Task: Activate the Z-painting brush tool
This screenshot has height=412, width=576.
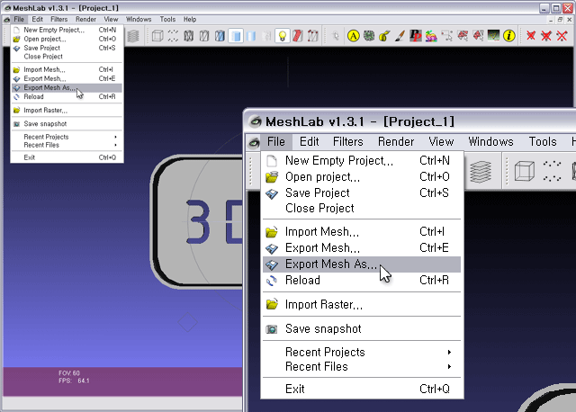Action: [x=400, y=36]
